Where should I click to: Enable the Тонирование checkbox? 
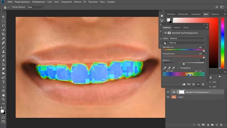(178, 68)
